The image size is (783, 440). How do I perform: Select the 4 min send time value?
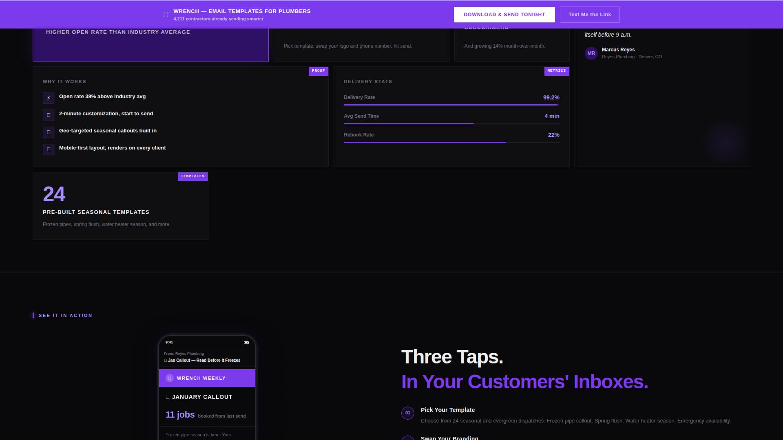[552, 116]
